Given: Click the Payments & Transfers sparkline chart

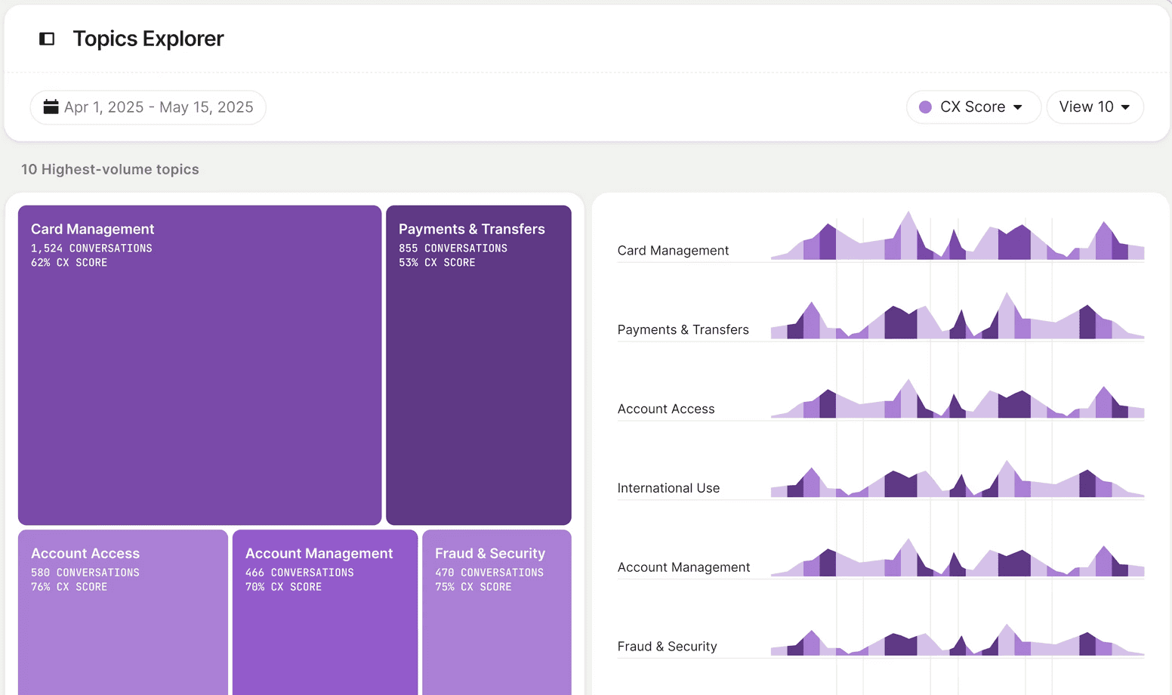Looking at the screenshot, I should click(958, 316).
